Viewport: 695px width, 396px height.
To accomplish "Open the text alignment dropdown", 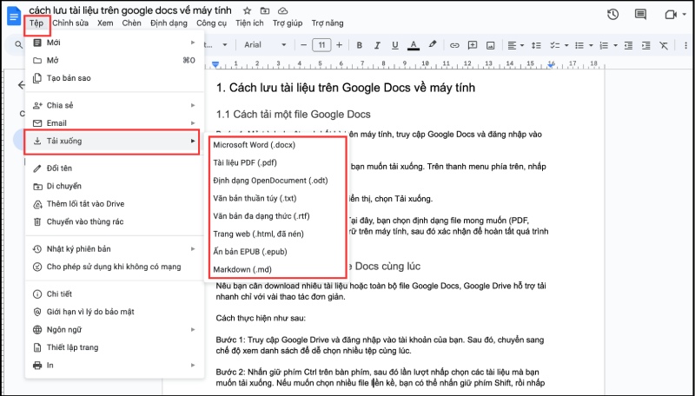I will [x=515, y=45].
